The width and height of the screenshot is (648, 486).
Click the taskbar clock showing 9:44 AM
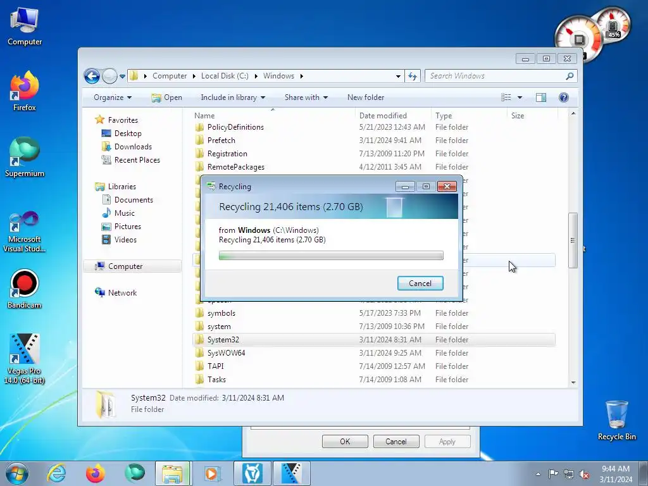pos(616,474)
